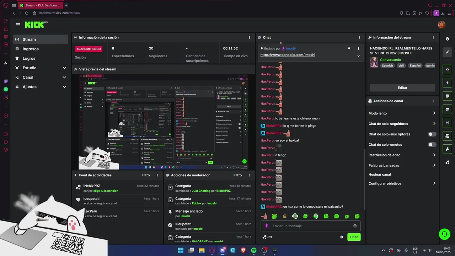Open the Windows Start menu

[x=181, y=250]
